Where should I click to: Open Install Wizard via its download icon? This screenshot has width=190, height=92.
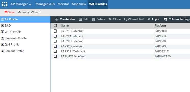[x=19, y=12]
